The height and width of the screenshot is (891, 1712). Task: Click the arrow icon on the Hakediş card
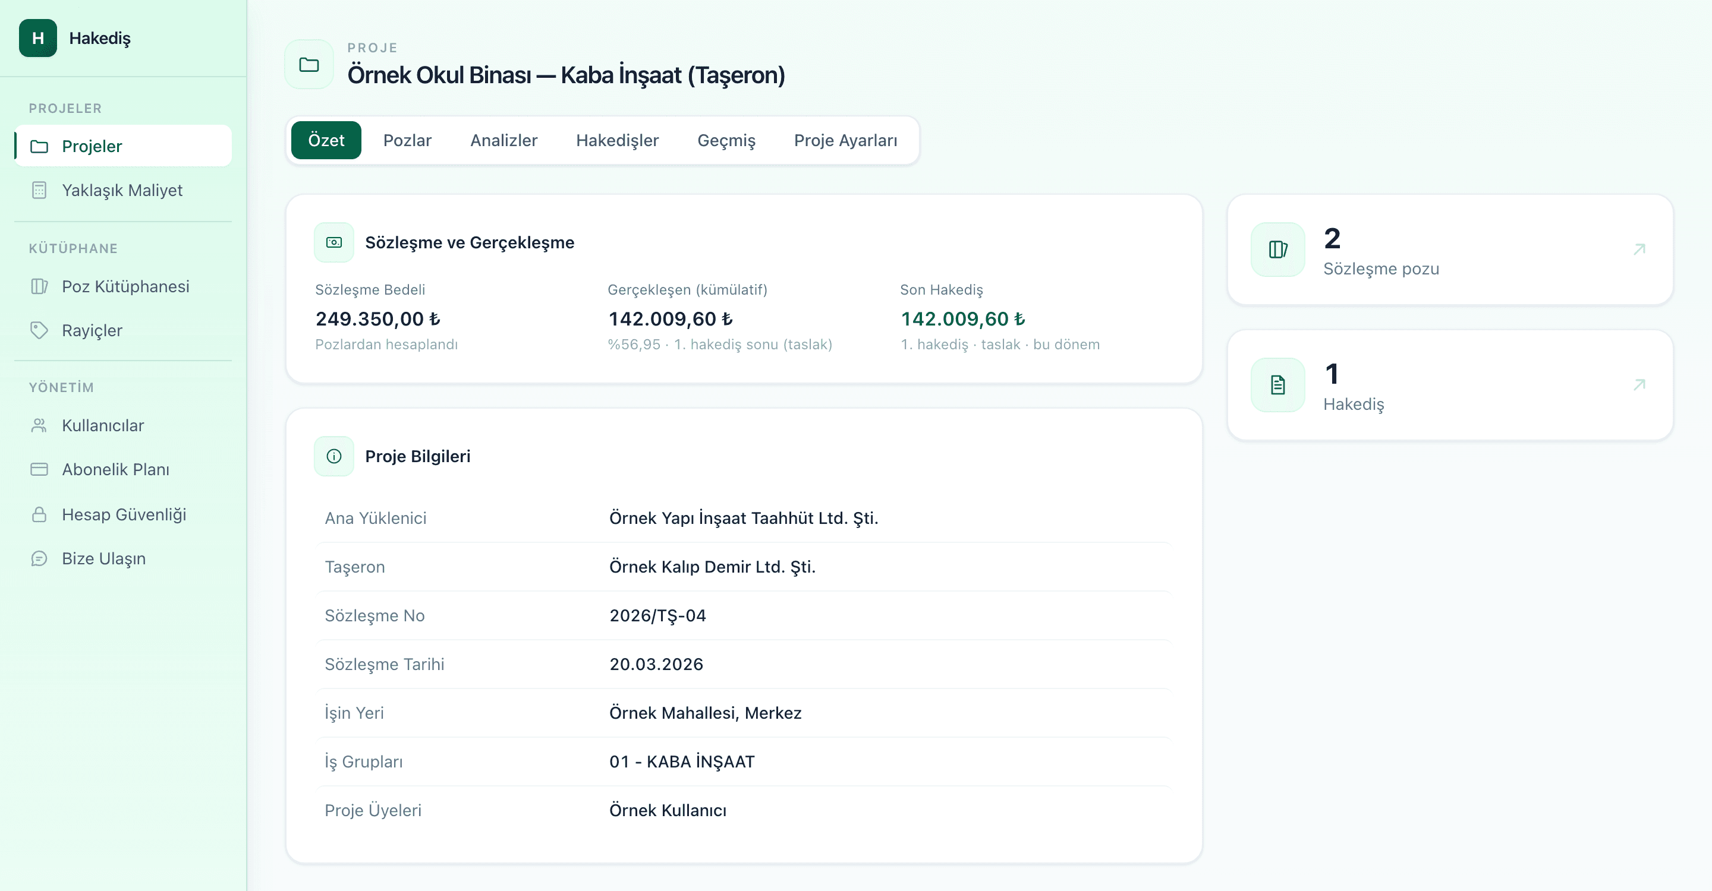pos(1639,384)
